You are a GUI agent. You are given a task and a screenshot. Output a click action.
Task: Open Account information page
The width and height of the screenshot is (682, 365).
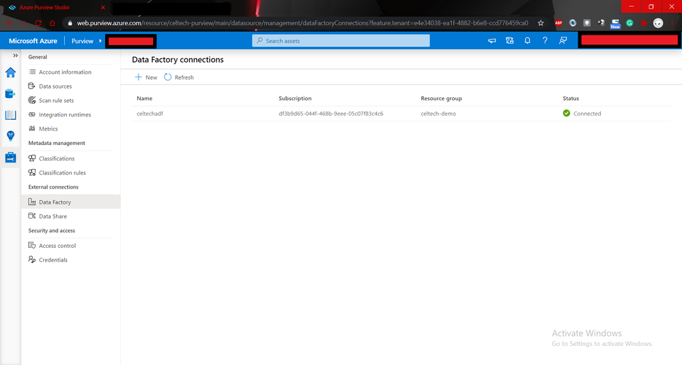pyautogui.click(x=66, y=72)
